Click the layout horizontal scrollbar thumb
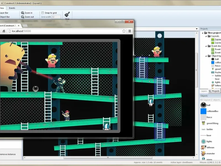 point(108,157)
